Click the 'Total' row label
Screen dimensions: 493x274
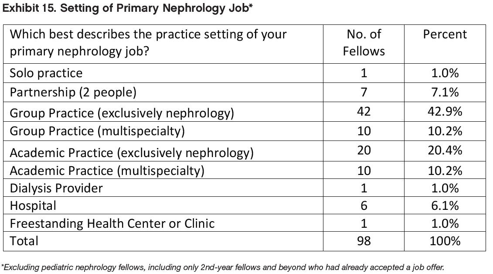click(24, 241)
